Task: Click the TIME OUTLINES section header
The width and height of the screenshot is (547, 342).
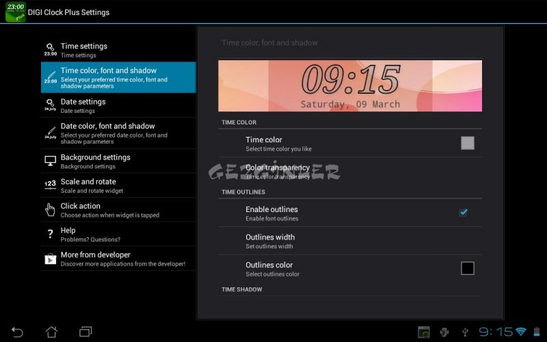Action: [243, 192]
